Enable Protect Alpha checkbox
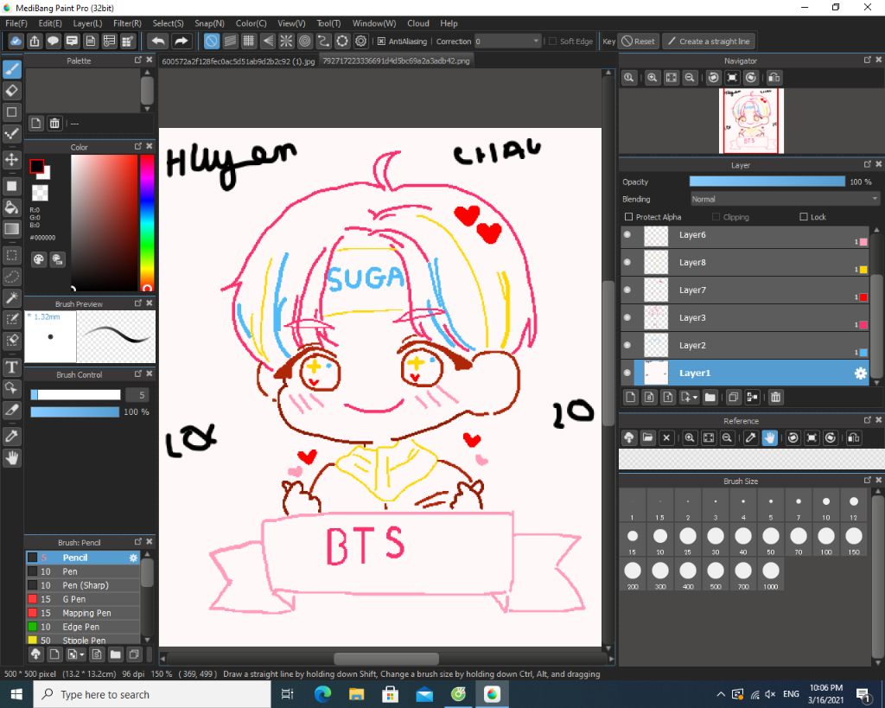 pyautogui.click(x=629, y=217)
